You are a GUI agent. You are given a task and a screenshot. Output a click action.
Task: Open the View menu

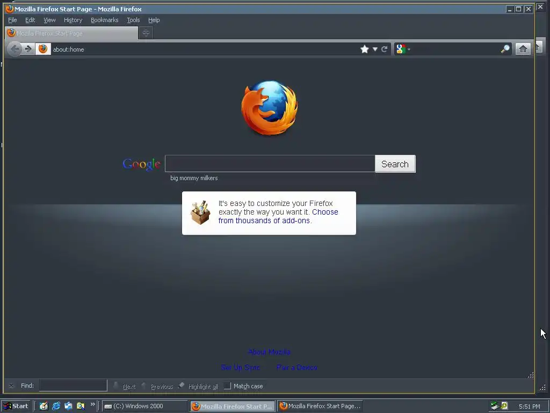pos(49,20)
